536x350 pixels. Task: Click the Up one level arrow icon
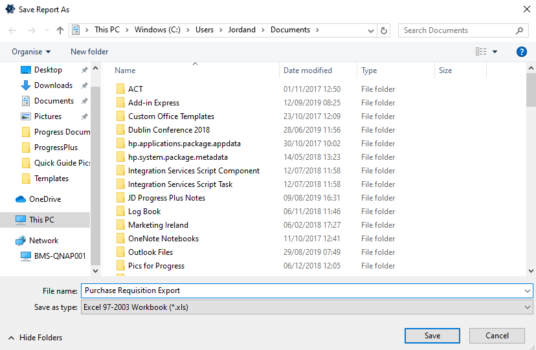[60, 30]
